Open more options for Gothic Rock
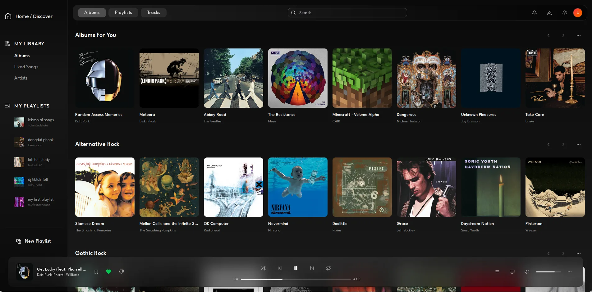The width and height of the screenshot is (592, 292). point(579,253)
